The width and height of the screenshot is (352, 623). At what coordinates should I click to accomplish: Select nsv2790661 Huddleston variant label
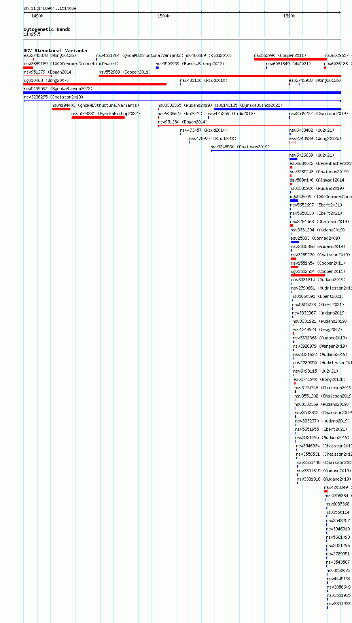pos(322,288)
